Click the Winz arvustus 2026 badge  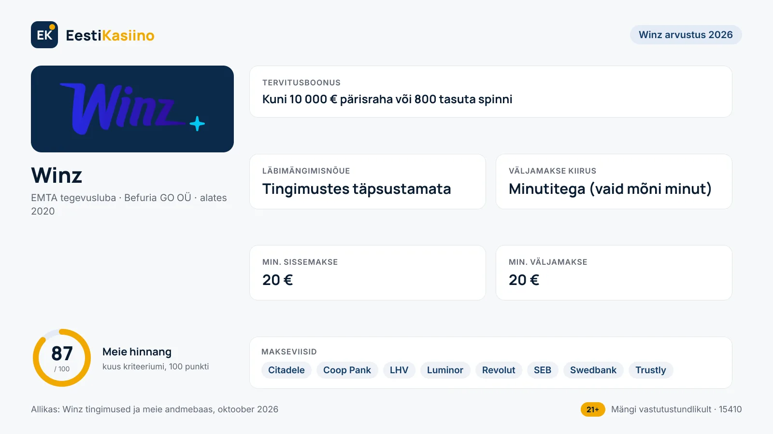pos(686,35)
